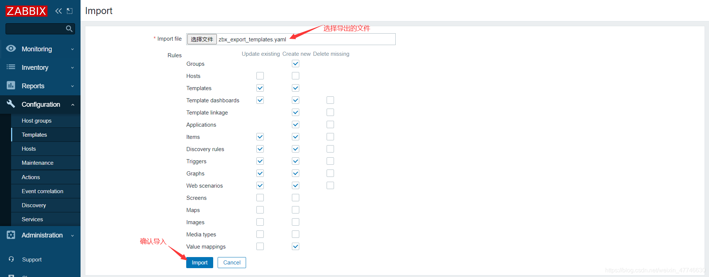Expand the Administration menu chevron
The image size is (709, 277).
tap(72, 235)
